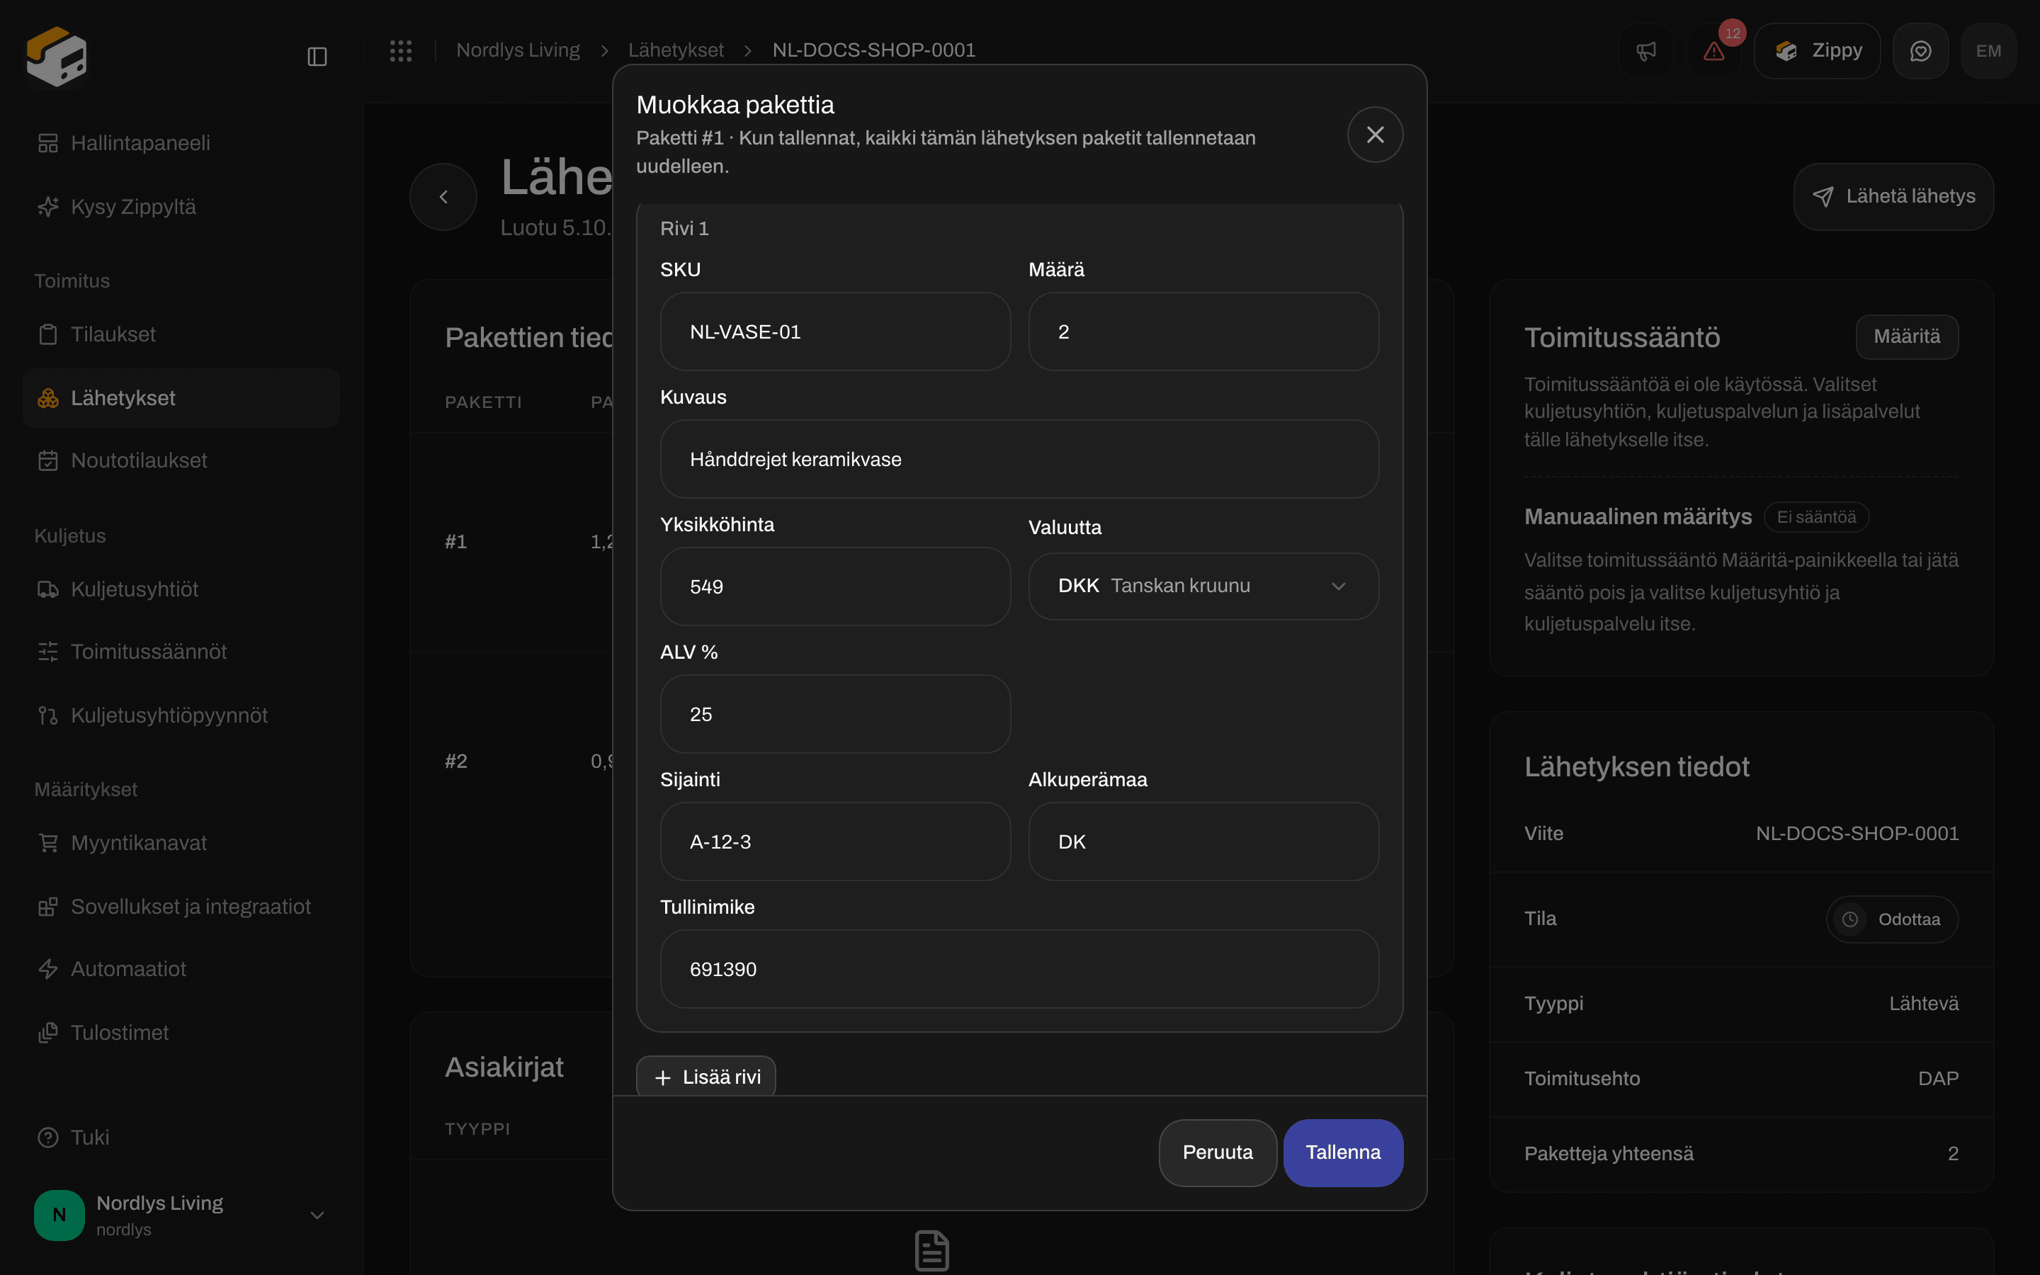
Task: Open Kysy Zippyltä in the sidebar
Action: coord(181,207)
